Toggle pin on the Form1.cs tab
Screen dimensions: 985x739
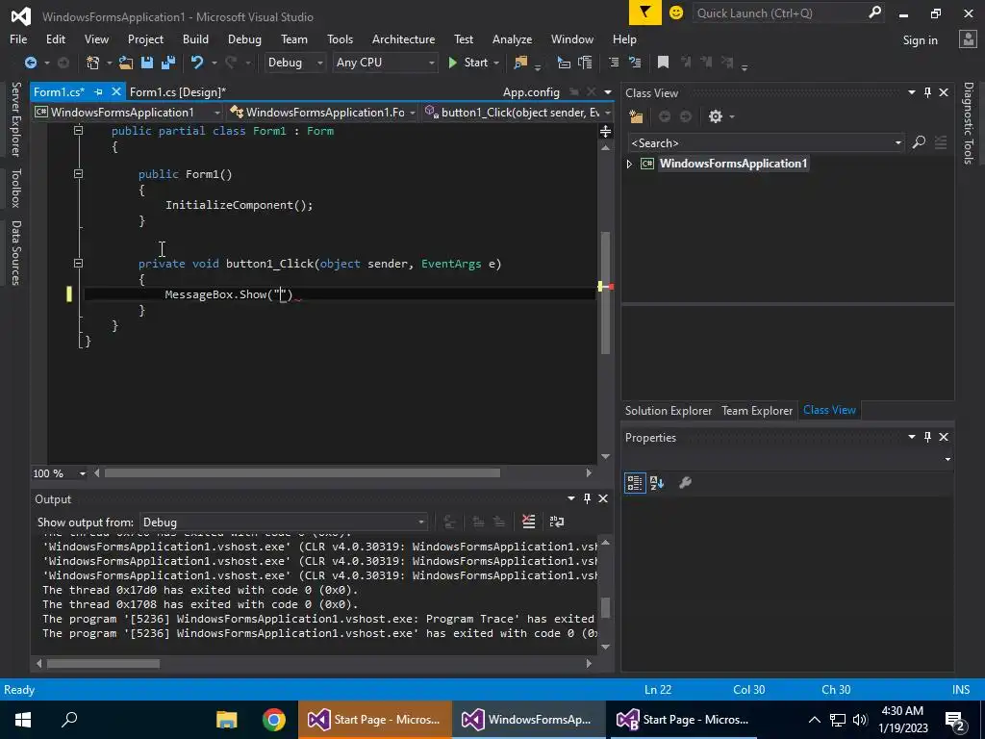point(99,91)
